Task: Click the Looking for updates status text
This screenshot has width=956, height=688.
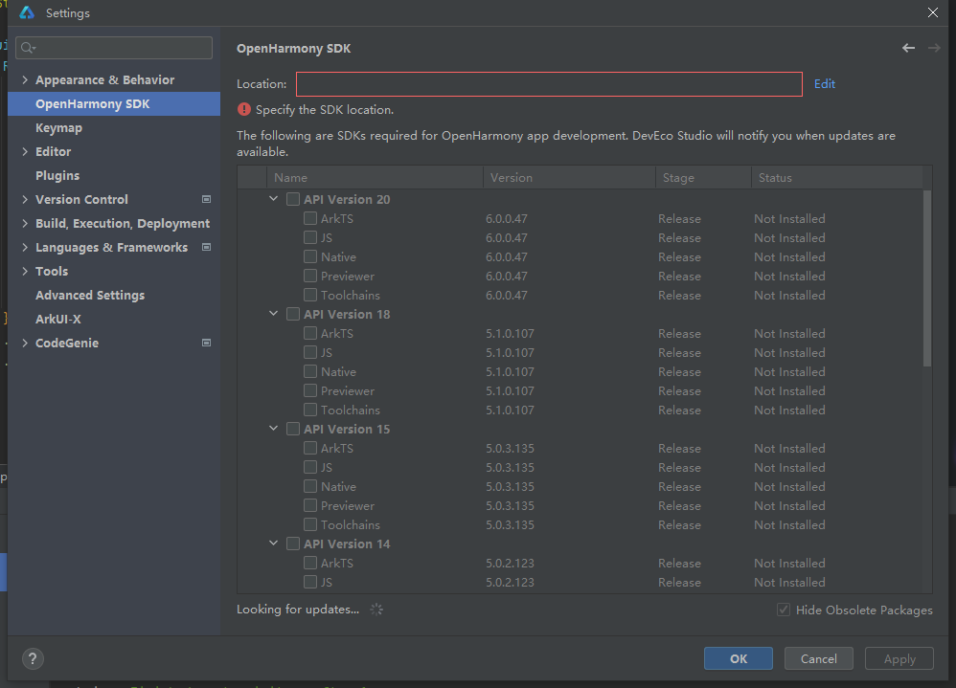Action: pyautogui.click(x=298, y=609)
